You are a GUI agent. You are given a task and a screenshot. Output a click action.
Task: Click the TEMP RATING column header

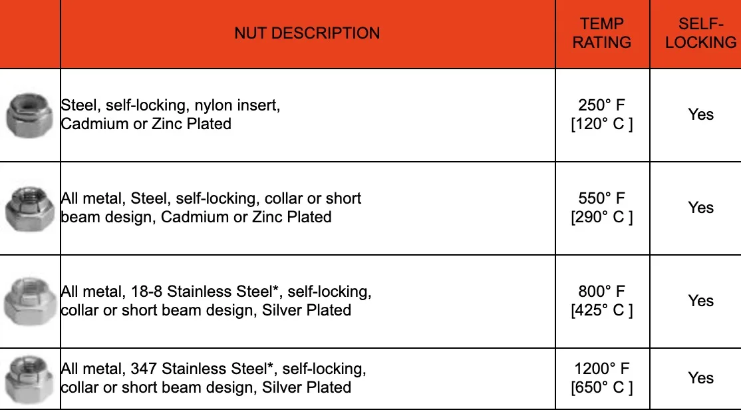[602, 33]
